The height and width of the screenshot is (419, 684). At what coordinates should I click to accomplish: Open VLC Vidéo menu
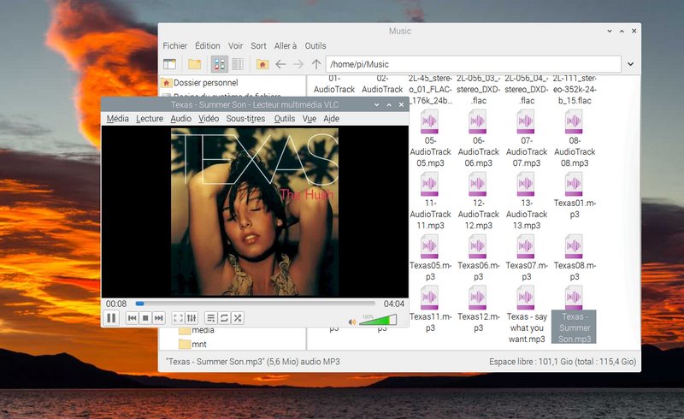209,119
